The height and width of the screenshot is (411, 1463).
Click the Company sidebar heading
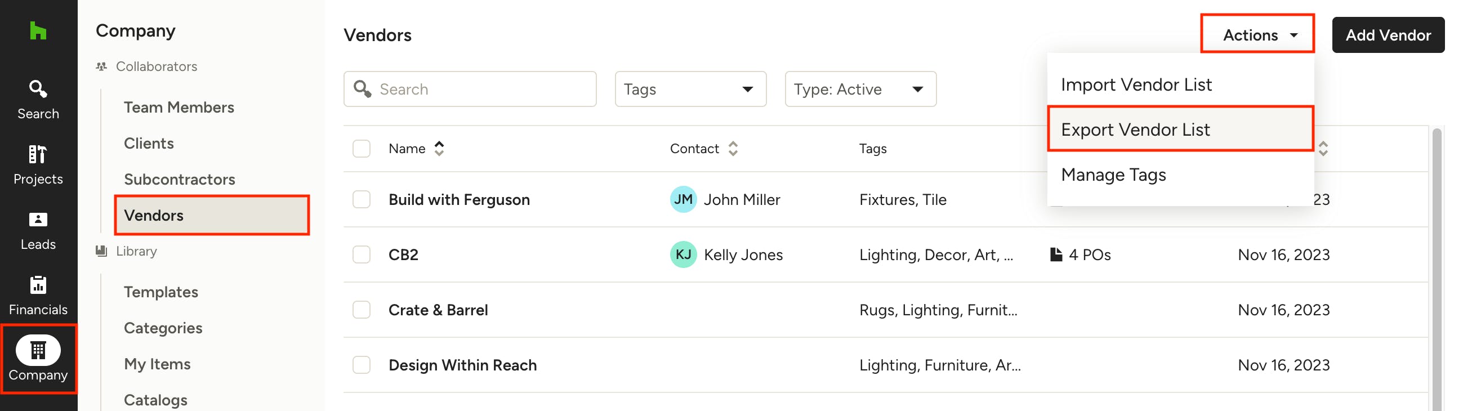[135, 30]
